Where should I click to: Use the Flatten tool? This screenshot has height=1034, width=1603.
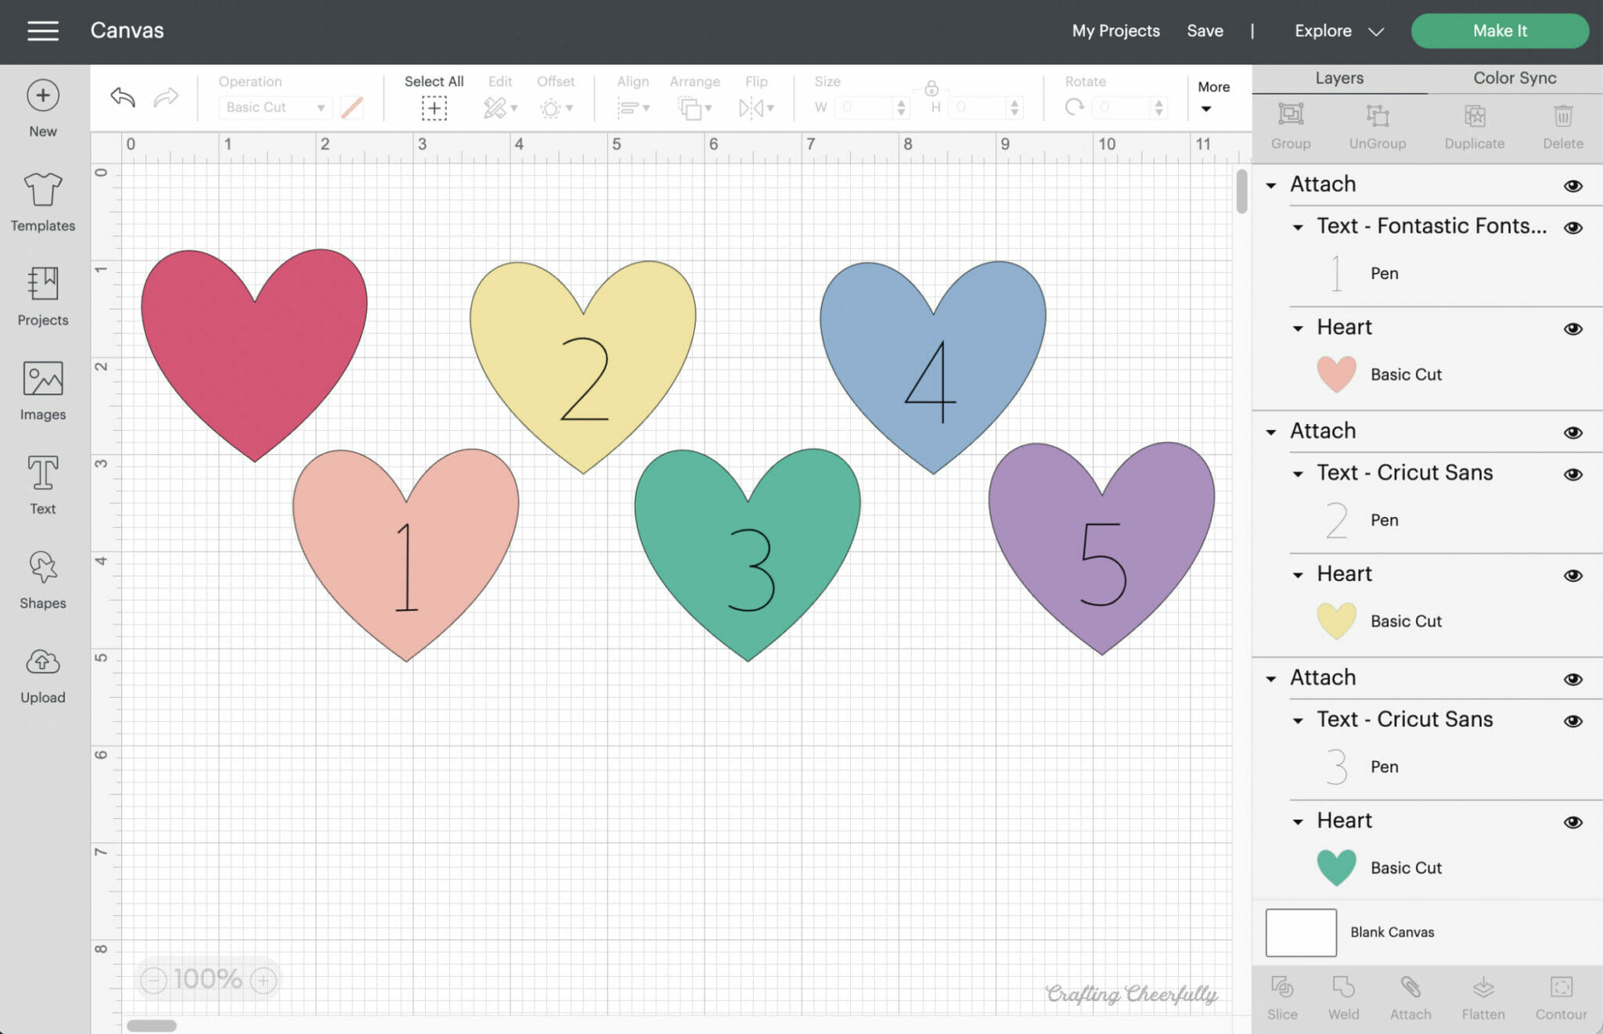[1483, 996]
